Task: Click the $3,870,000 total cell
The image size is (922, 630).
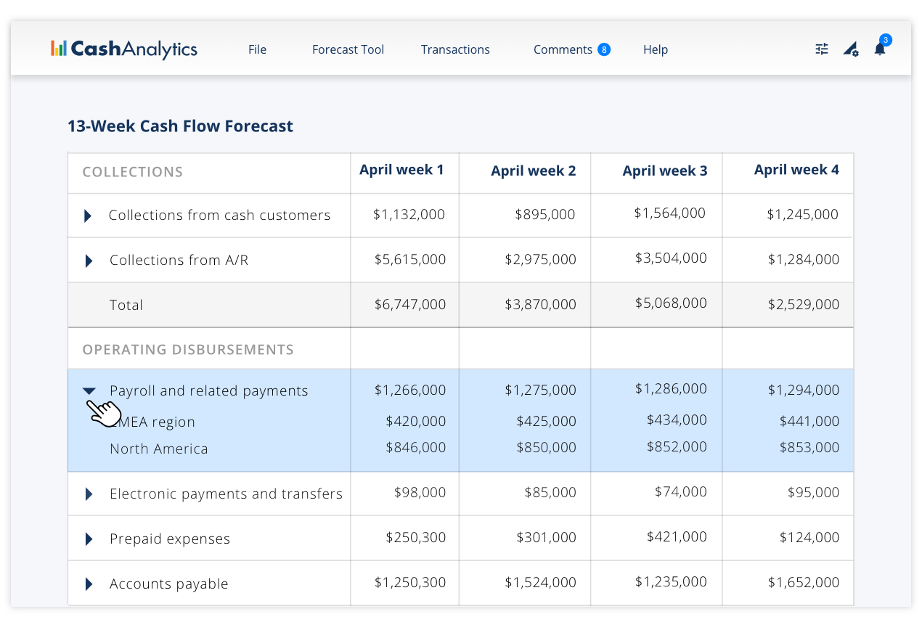Action: tap(541, 304)
